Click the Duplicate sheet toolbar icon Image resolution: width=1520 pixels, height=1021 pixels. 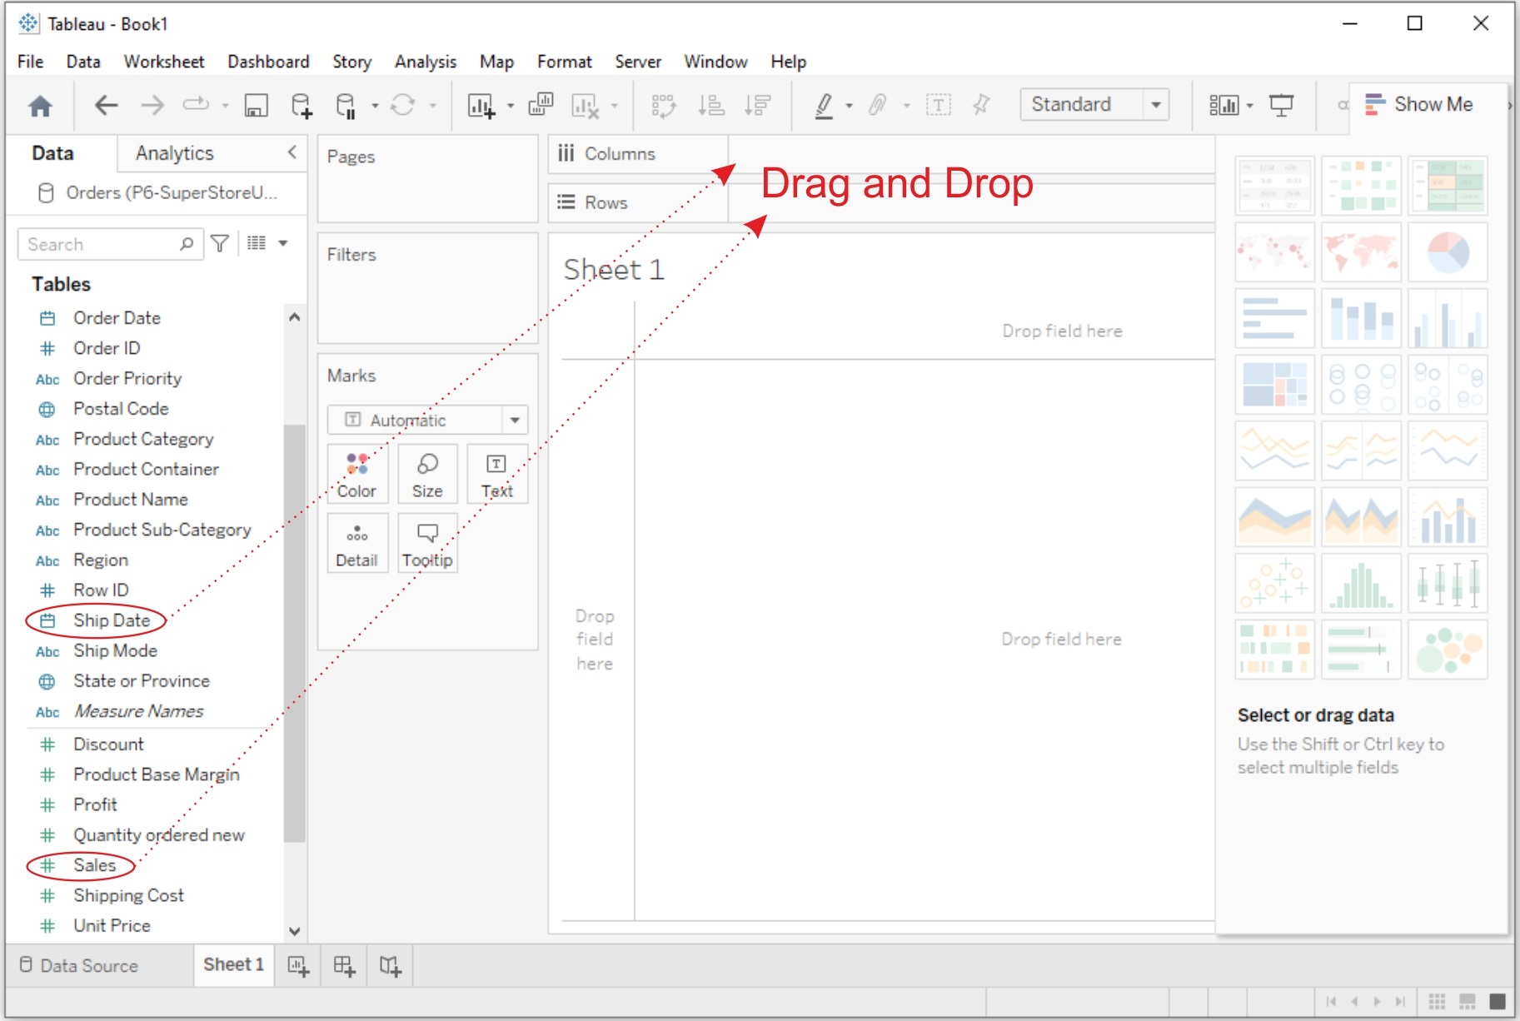point(541,104)
